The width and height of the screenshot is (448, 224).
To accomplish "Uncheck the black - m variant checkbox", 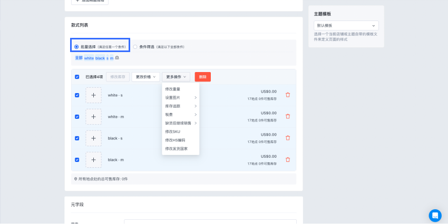I will pyautogui.click(x=77, y=160).
